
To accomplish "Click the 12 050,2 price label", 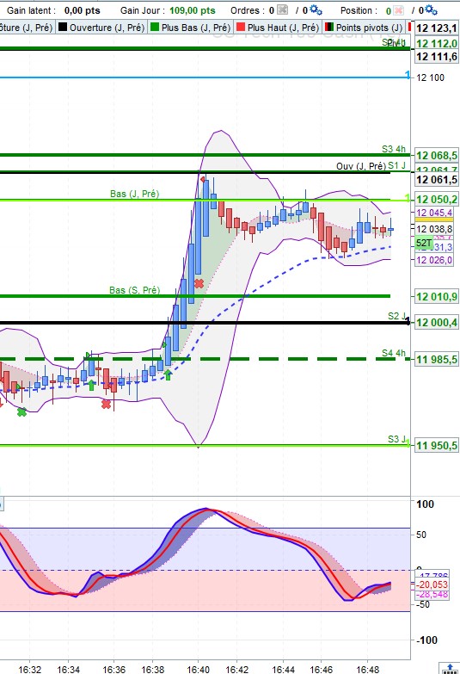I will (437, 199).
